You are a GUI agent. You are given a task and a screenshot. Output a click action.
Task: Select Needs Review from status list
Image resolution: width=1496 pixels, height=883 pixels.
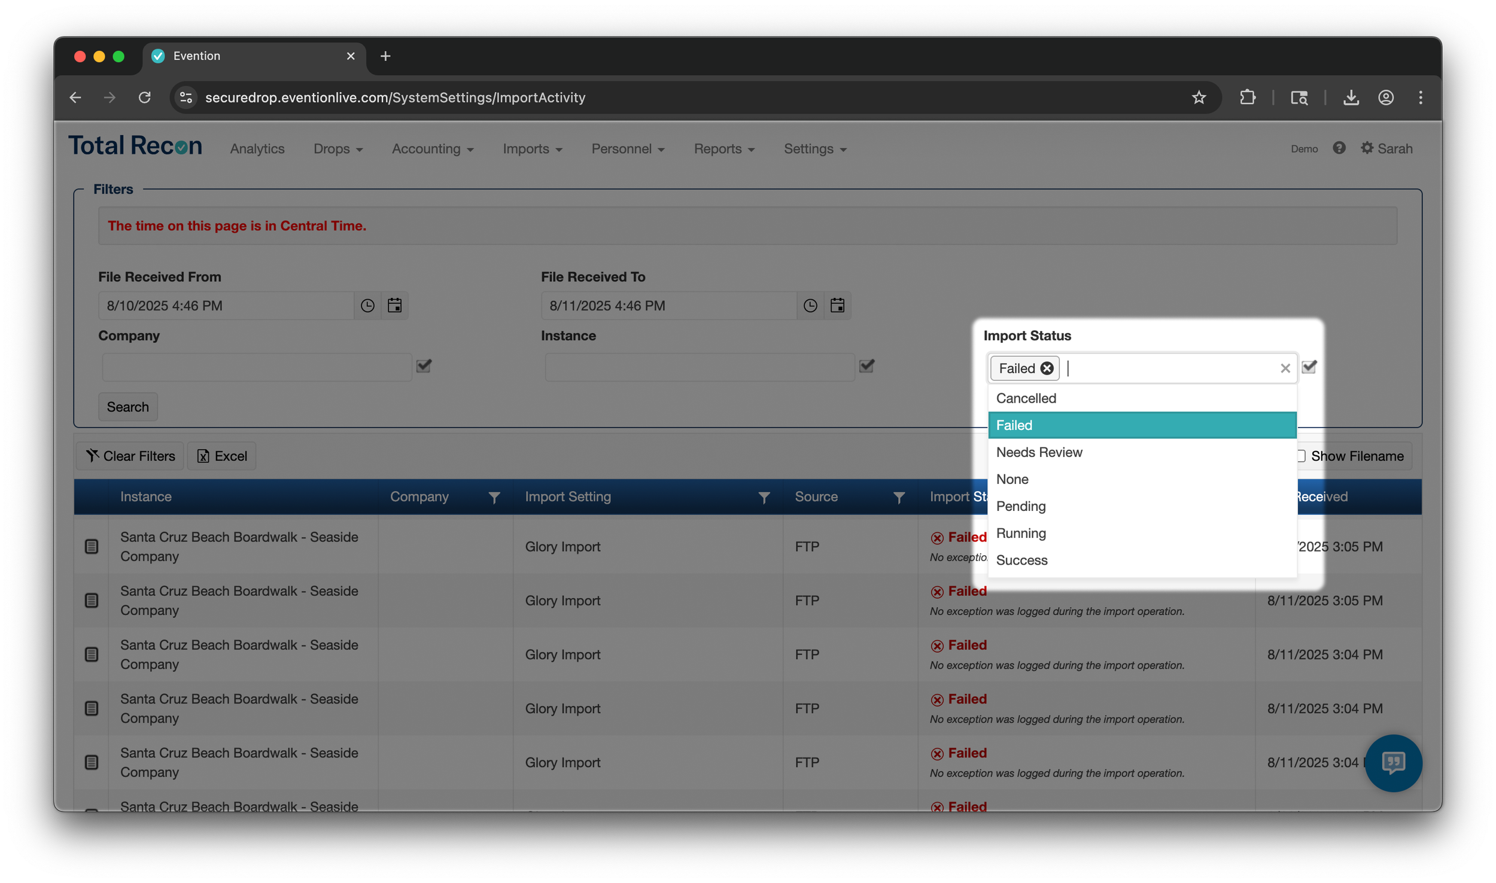click(x=1039, y=452)
